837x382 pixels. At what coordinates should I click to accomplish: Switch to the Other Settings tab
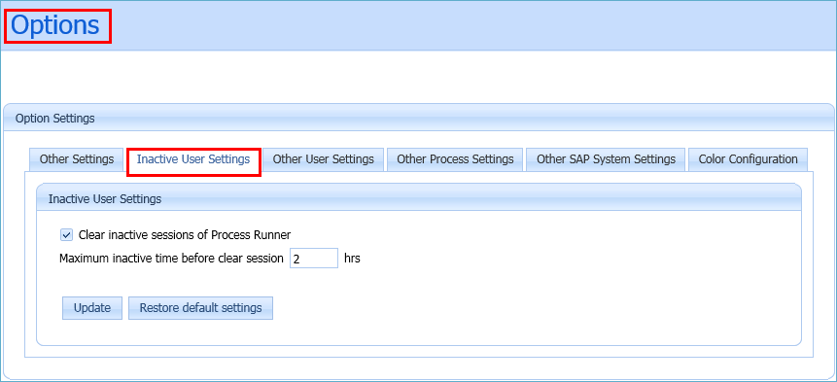[x=77, y=159]
